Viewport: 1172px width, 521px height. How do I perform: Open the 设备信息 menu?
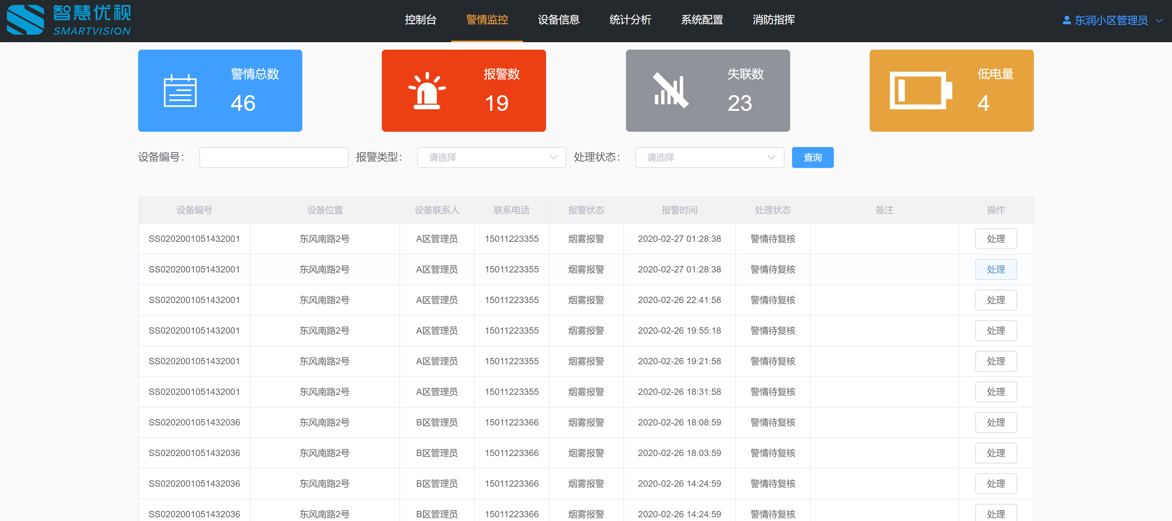pos(558,20)
